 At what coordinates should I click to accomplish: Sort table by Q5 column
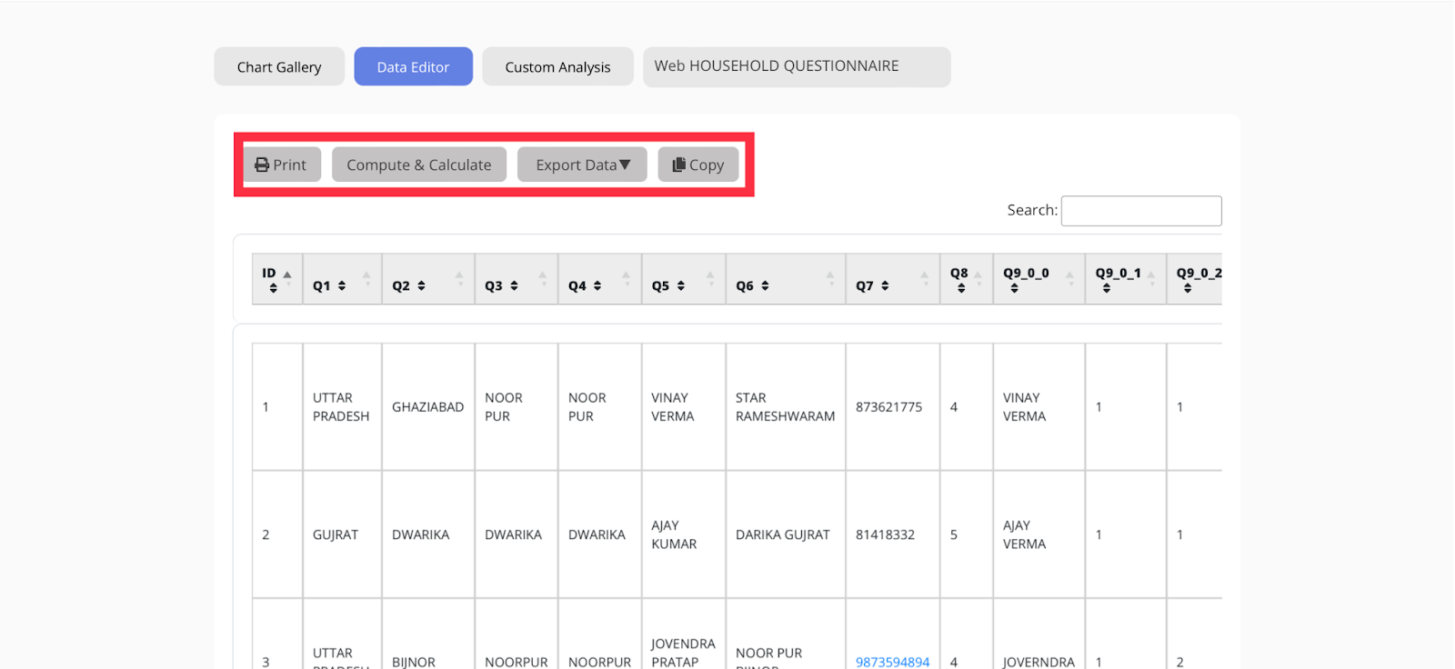coord(684,279)
